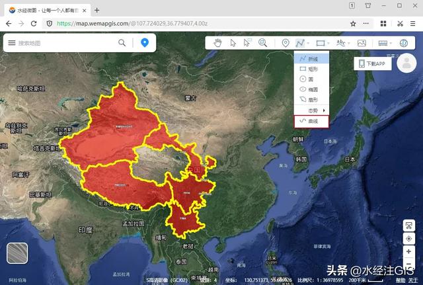423x285 pixels.
Task: Open the map layer thumbnail switcher
Action: point(17,253)
